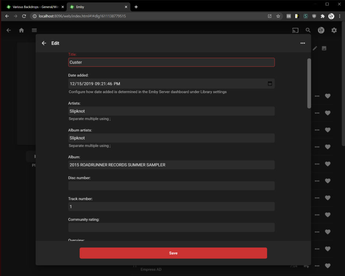Go home using the house icon
Image resolution: width=345 pixels, height=276 pixels.
21,30
